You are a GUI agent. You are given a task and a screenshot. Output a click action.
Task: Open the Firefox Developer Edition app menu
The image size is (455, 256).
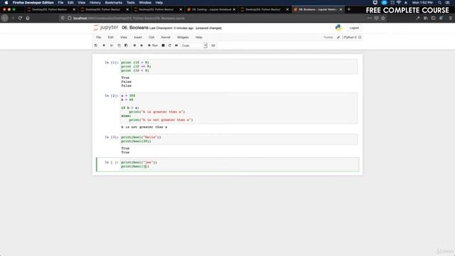33,3
